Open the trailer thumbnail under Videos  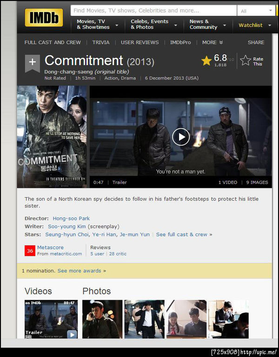(x=51, y=319)
